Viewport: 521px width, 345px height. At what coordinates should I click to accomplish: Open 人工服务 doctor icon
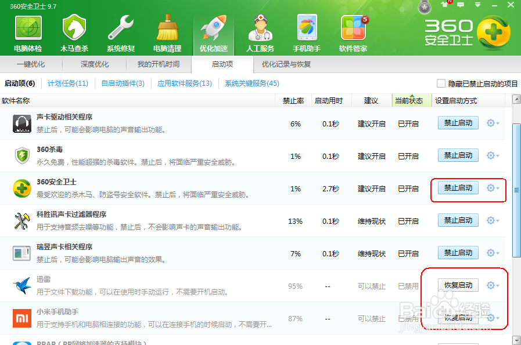(x=260, y=27)
